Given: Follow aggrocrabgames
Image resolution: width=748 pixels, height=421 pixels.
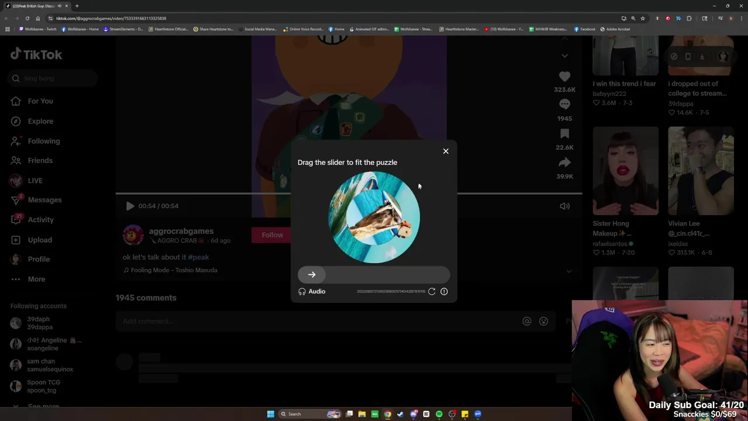Looking at the screenshot, I should click(x=272, y=235).
